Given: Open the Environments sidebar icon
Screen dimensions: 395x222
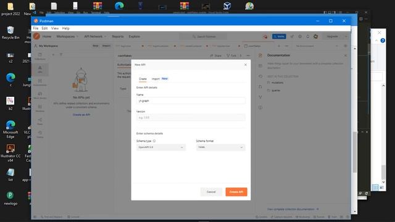Looking at the screenshot, I should 40,82.
